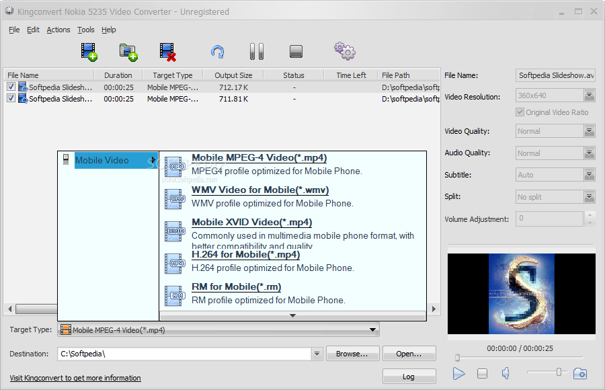Open the Edit menu
Screen dimensions: 605x390
pos(33,30)
